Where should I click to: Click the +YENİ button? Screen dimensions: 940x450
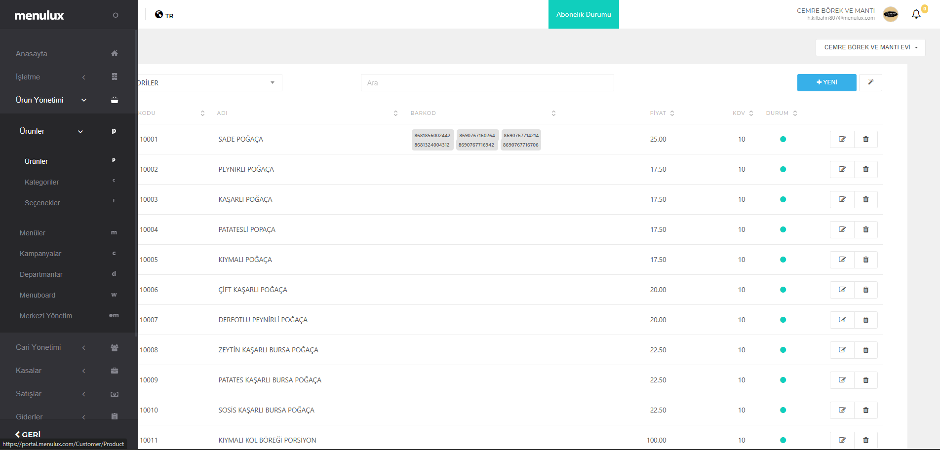827,82
